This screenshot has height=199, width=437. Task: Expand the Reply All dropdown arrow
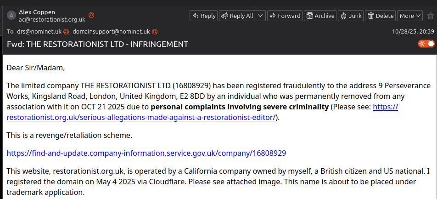tap(260, 16)
